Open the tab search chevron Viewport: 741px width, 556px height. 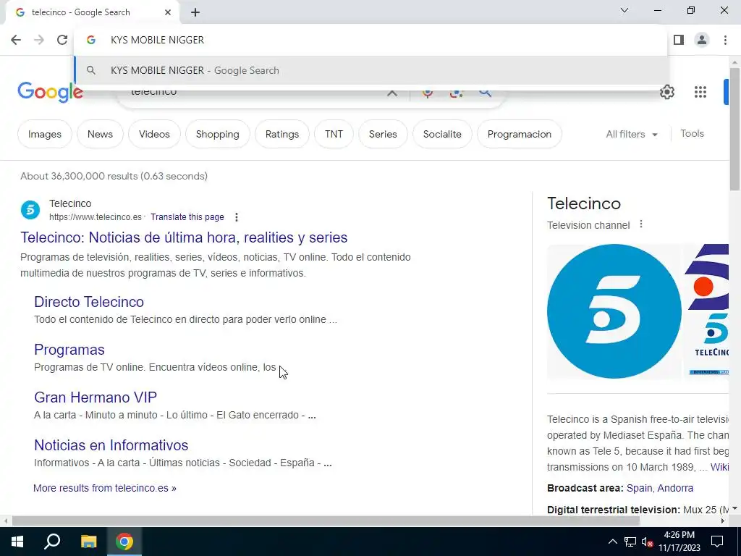624,10
